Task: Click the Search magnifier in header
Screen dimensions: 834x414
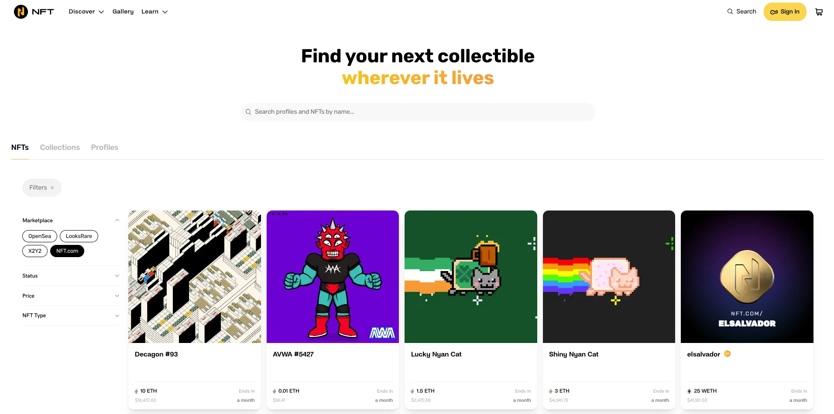Action: (x=730, y=12)
